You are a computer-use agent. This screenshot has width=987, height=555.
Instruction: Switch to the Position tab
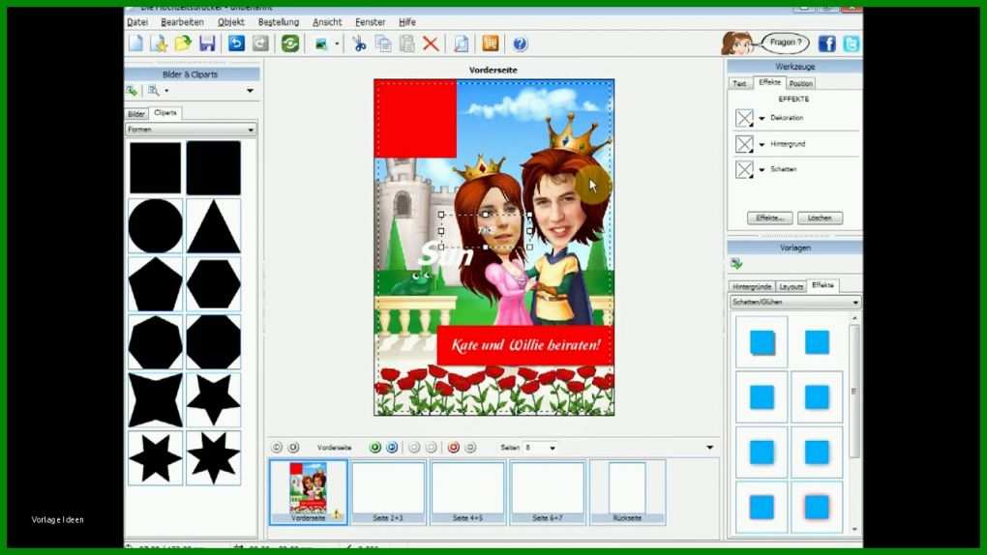800,84
